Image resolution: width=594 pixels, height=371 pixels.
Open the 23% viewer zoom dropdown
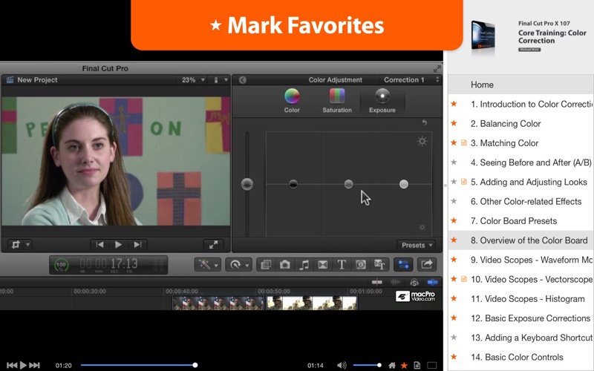(x=193, y=80)
